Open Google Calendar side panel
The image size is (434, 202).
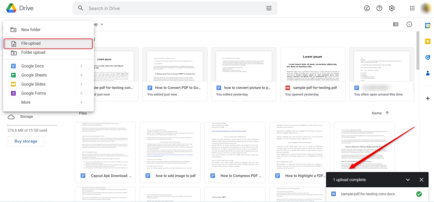coord(428,25)
